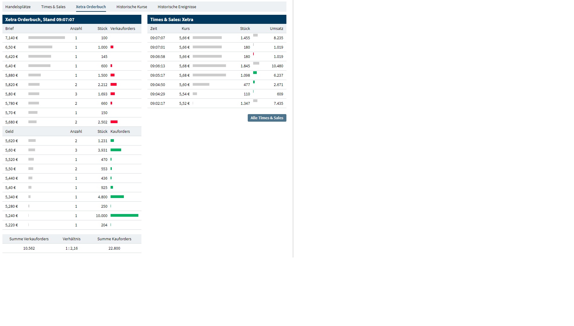Select the 09:04:50 trade time
This screenshot has height=326, width=574.
pyautogui.click(x=158, y=85)
